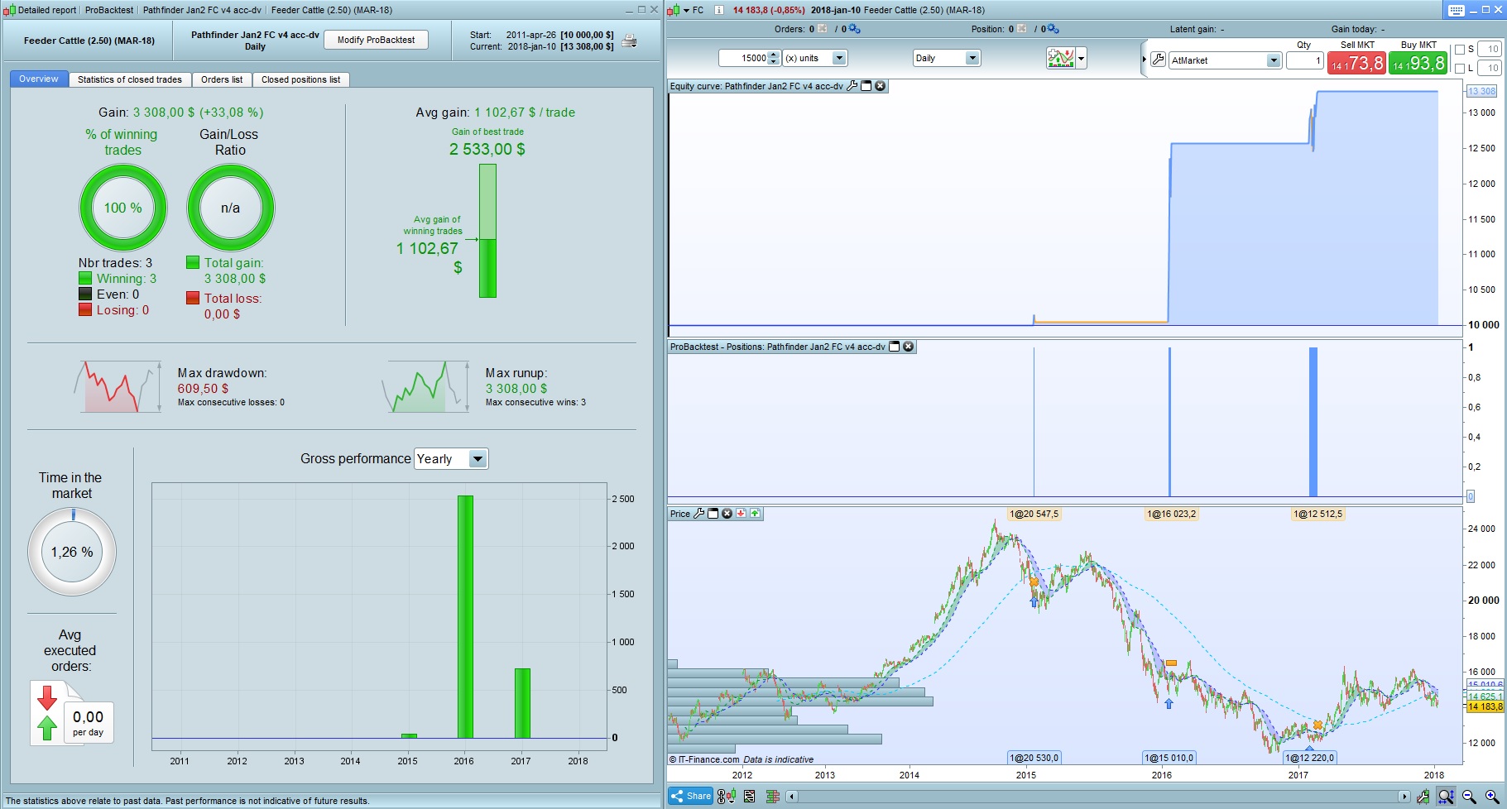Click the Sell MKT price button

[1357, 63]
